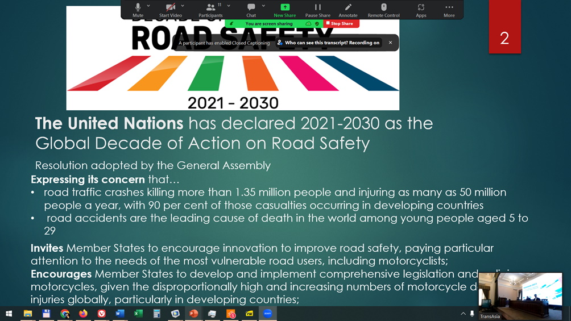Dismiss the Closed Captioning notification
571x321 pixels.
click(x=390, y=43)
